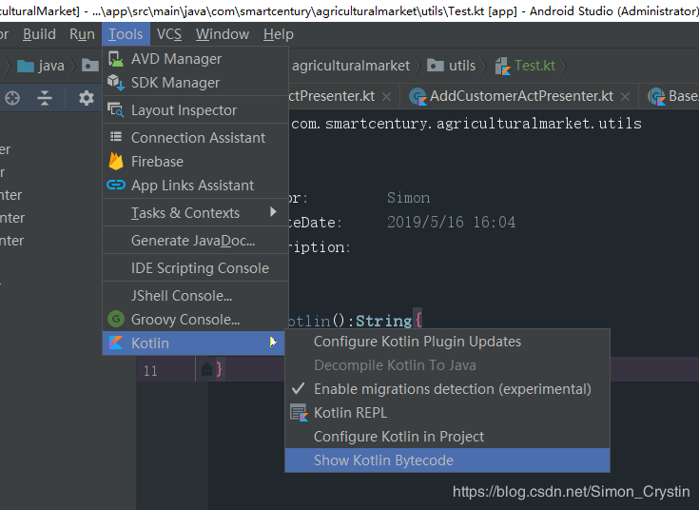The width and height of the screenshot is (699, 510).
Task: Open Groovy Console
Action: pyautogui.click(x=195, y=320)
